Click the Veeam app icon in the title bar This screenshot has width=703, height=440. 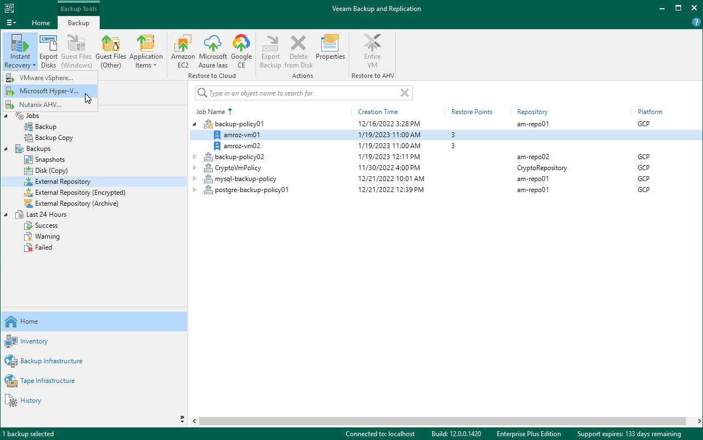(10, 8)
